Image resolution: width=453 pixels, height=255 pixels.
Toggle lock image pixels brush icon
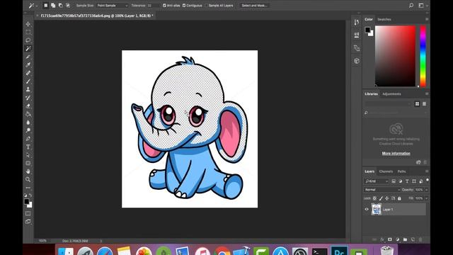(x=381, y=198)
